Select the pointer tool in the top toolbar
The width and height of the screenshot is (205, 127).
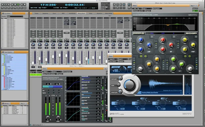(129, 4)
